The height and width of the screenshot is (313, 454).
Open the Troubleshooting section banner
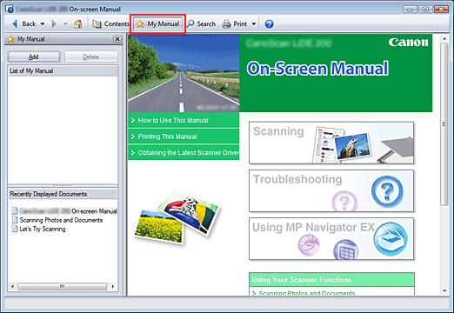pos(331,191)
